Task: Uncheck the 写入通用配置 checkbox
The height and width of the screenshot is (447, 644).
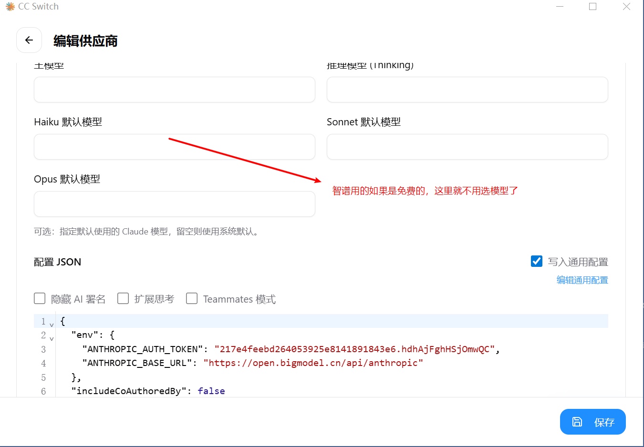Action: (537, 261)
